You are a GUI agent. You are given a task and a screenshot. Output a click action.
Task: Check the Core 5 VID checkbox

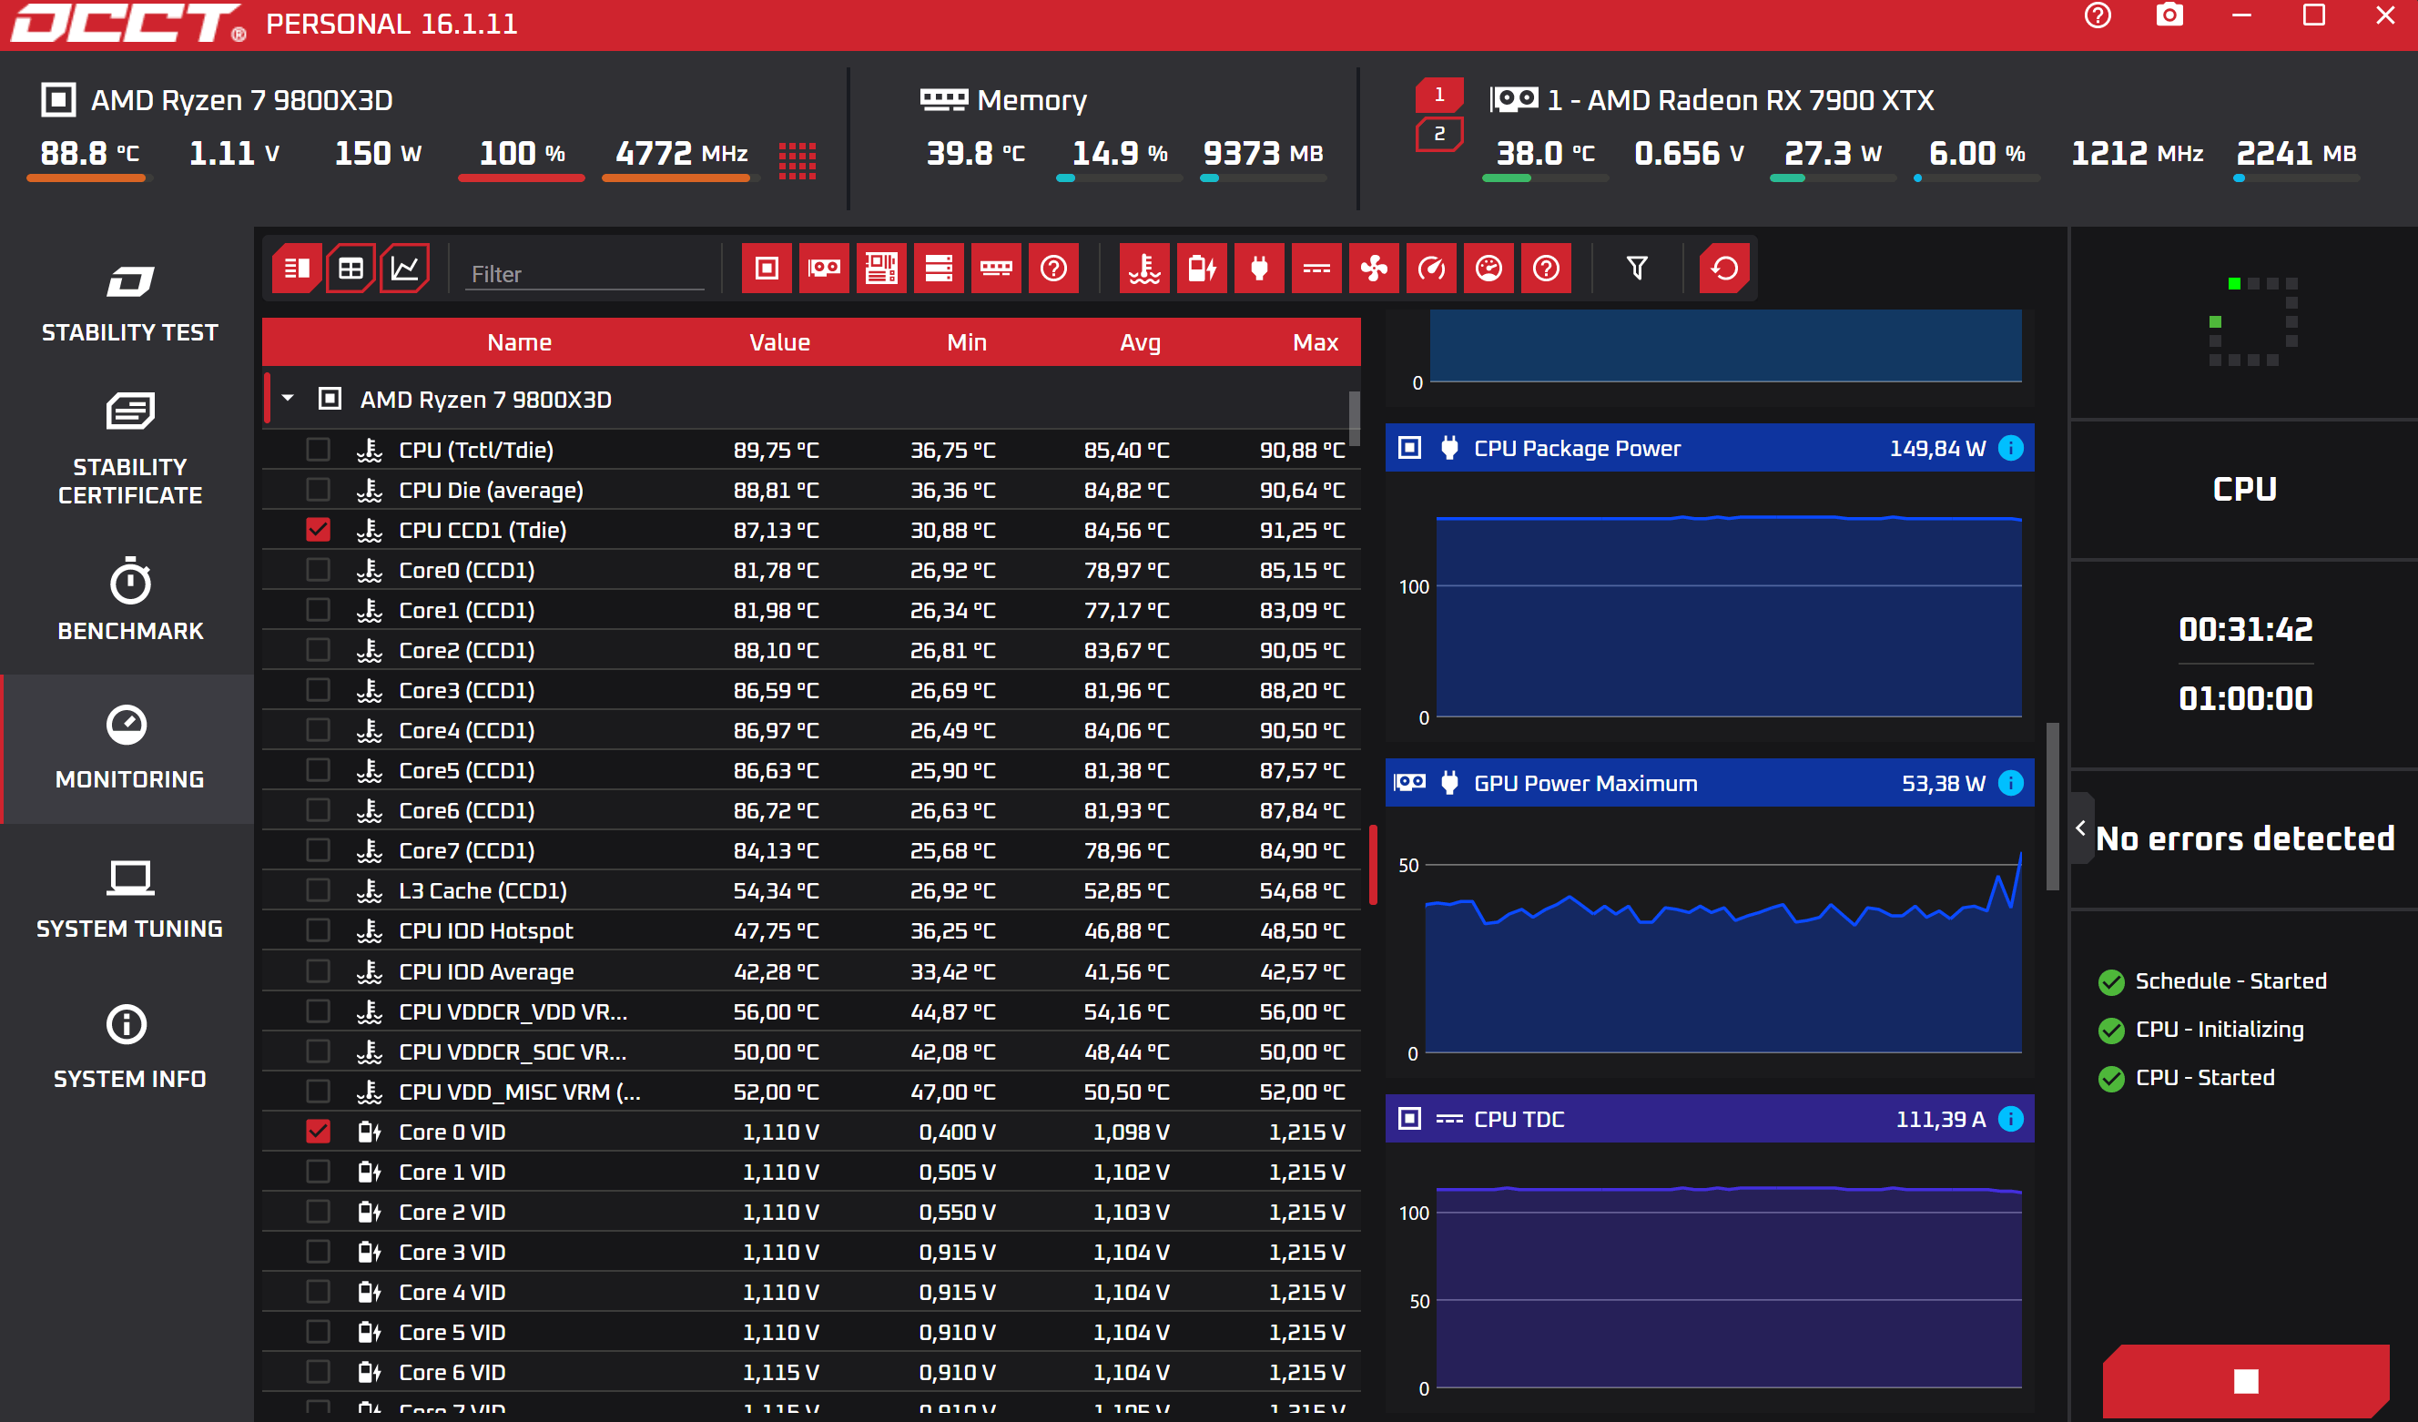[318, 1333]
